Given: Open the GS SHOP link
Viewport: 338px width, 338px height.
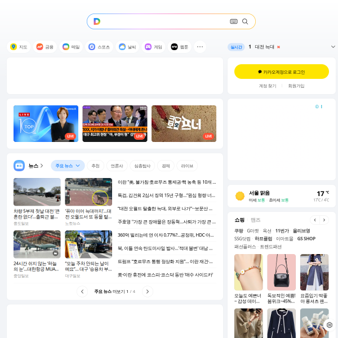Looking at the screenshot, I should pos(306,239).
